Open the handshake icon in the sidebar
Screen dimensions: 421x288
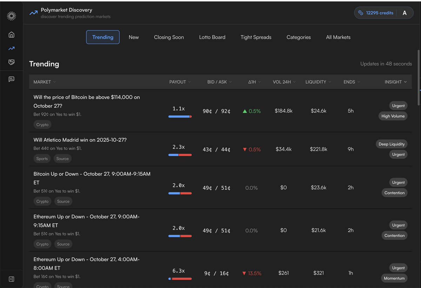click(x=11, y=62)
